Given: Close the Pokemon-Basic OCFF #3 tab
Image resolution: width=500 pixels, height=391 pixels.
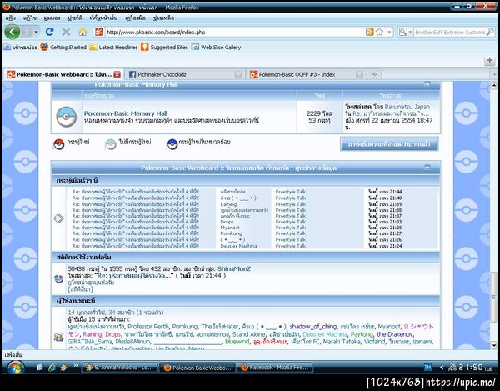Looking at the screenshot, I should pos(359,74).
